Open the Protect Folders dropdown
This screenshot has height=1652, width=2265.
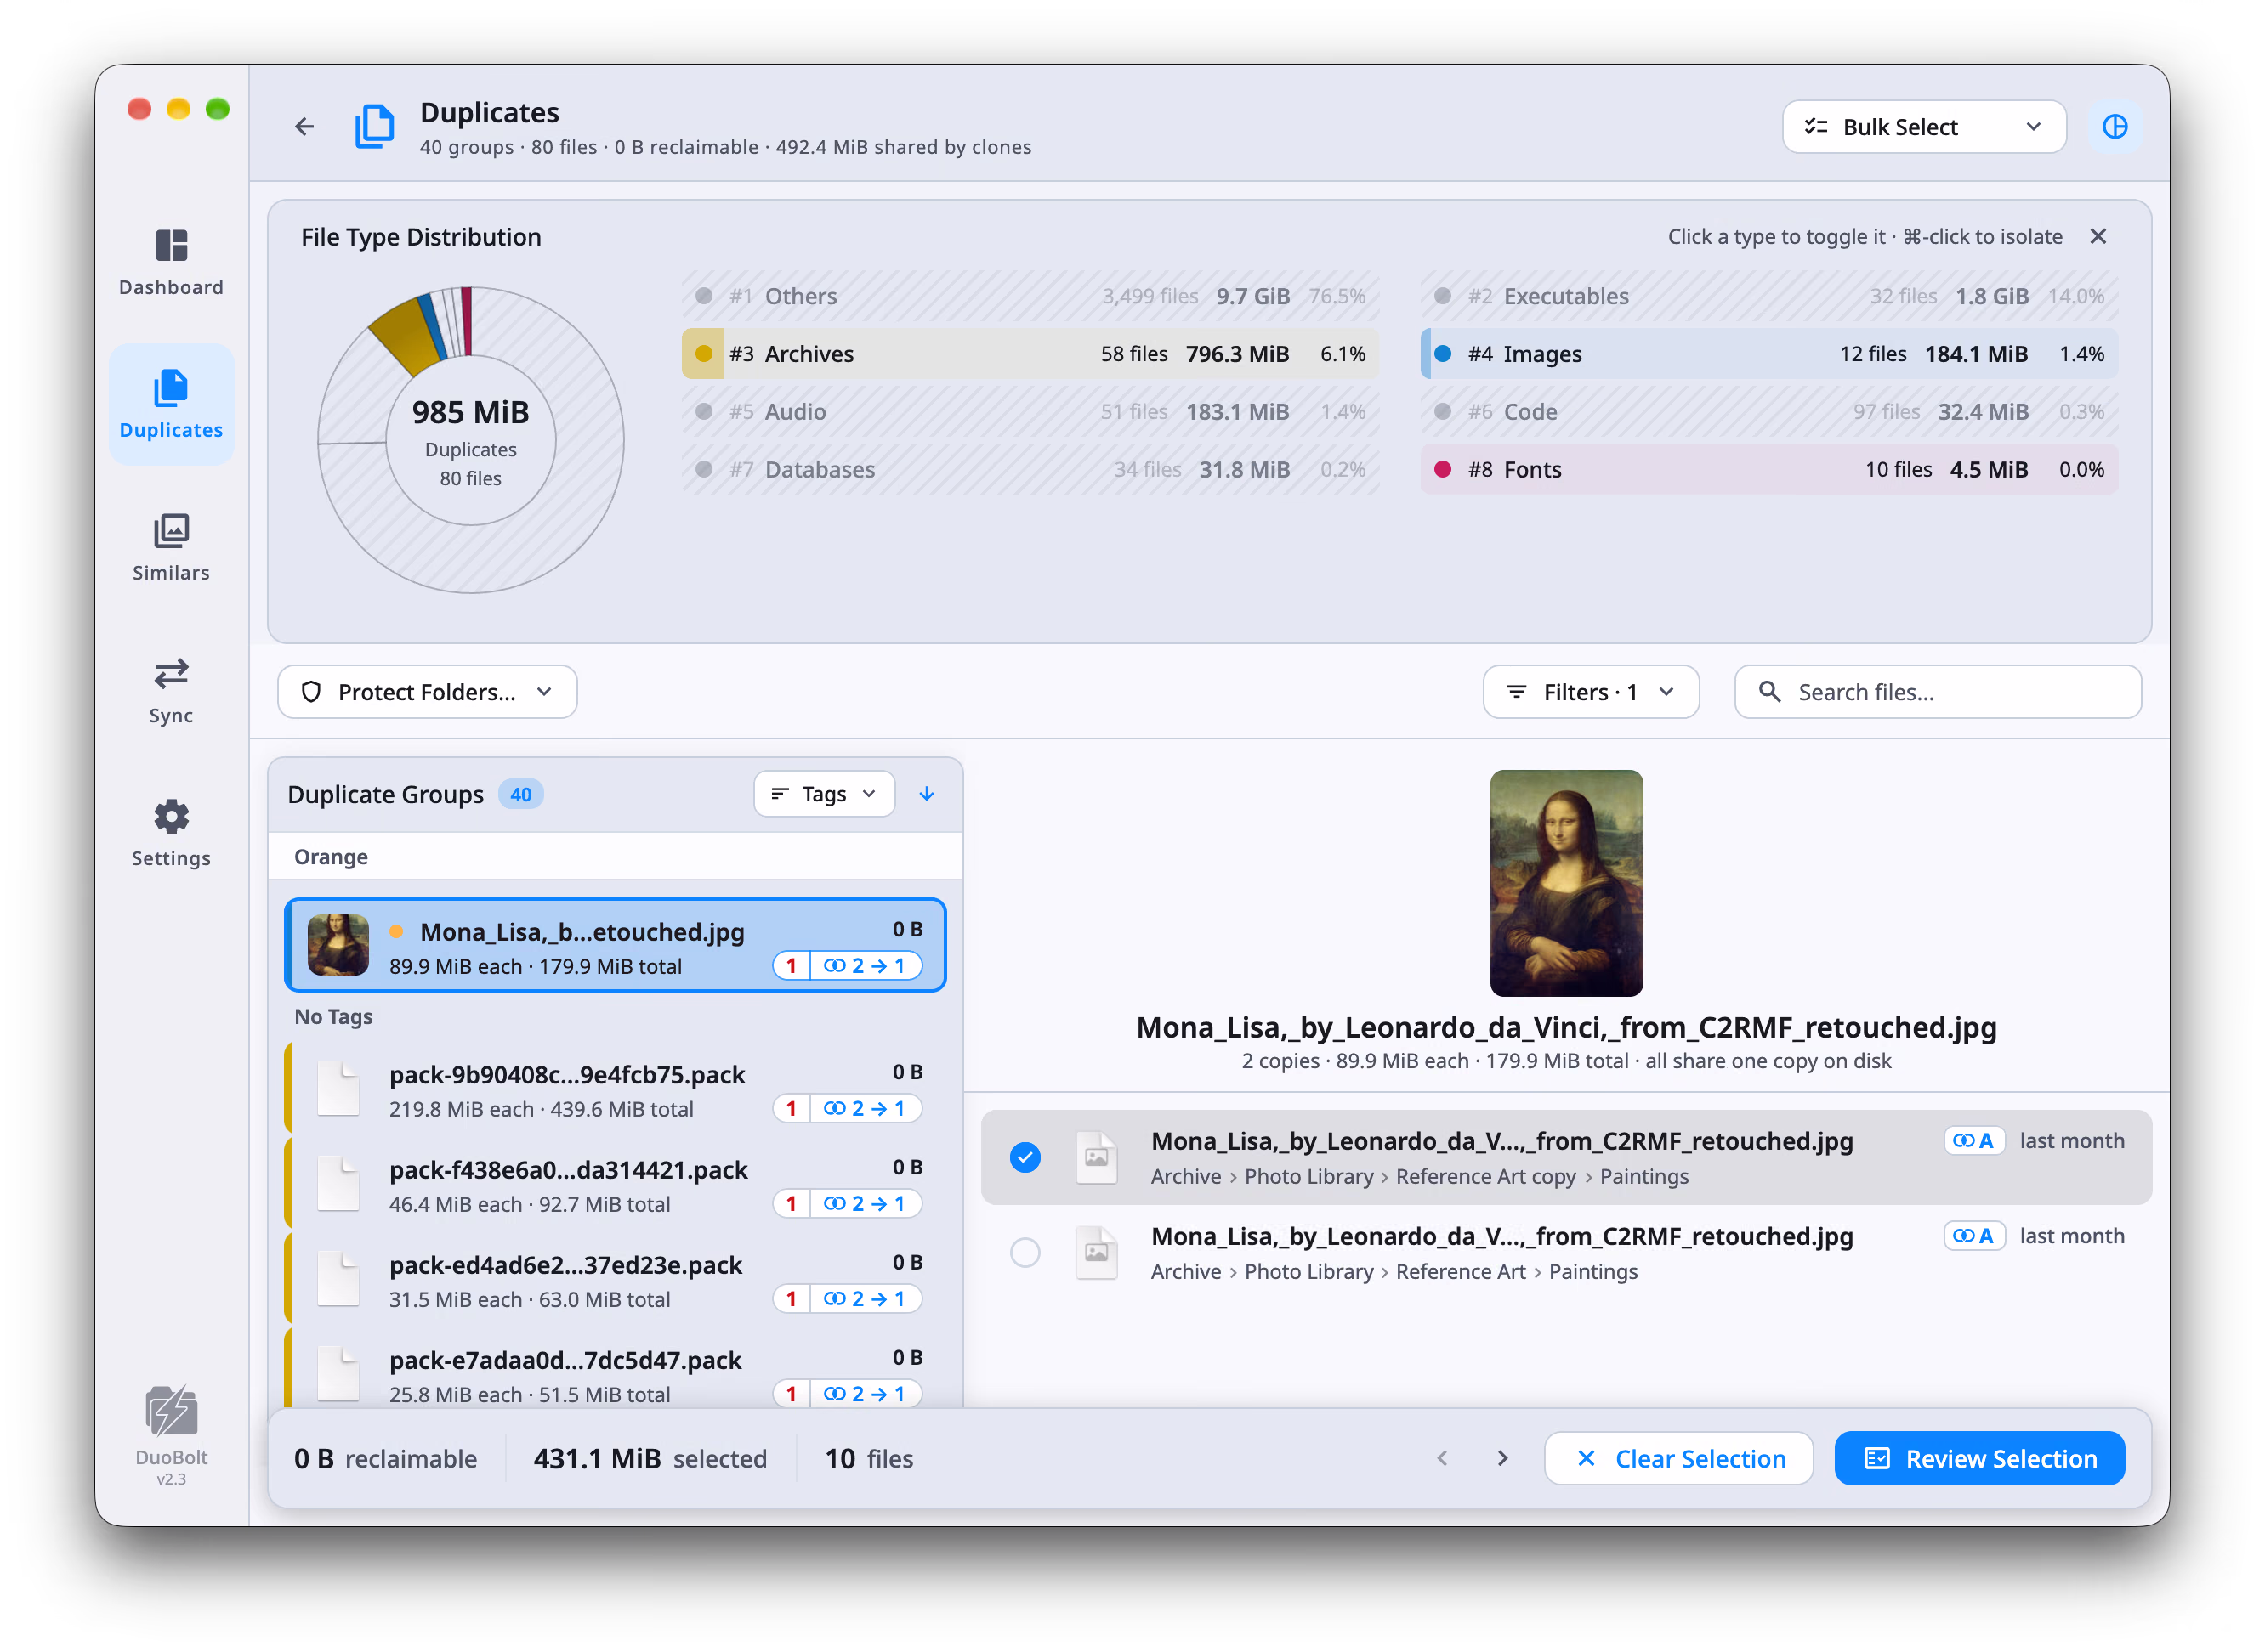pos(427,692)
